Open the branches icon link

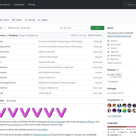pyautogui.click(x=9, y=28)
